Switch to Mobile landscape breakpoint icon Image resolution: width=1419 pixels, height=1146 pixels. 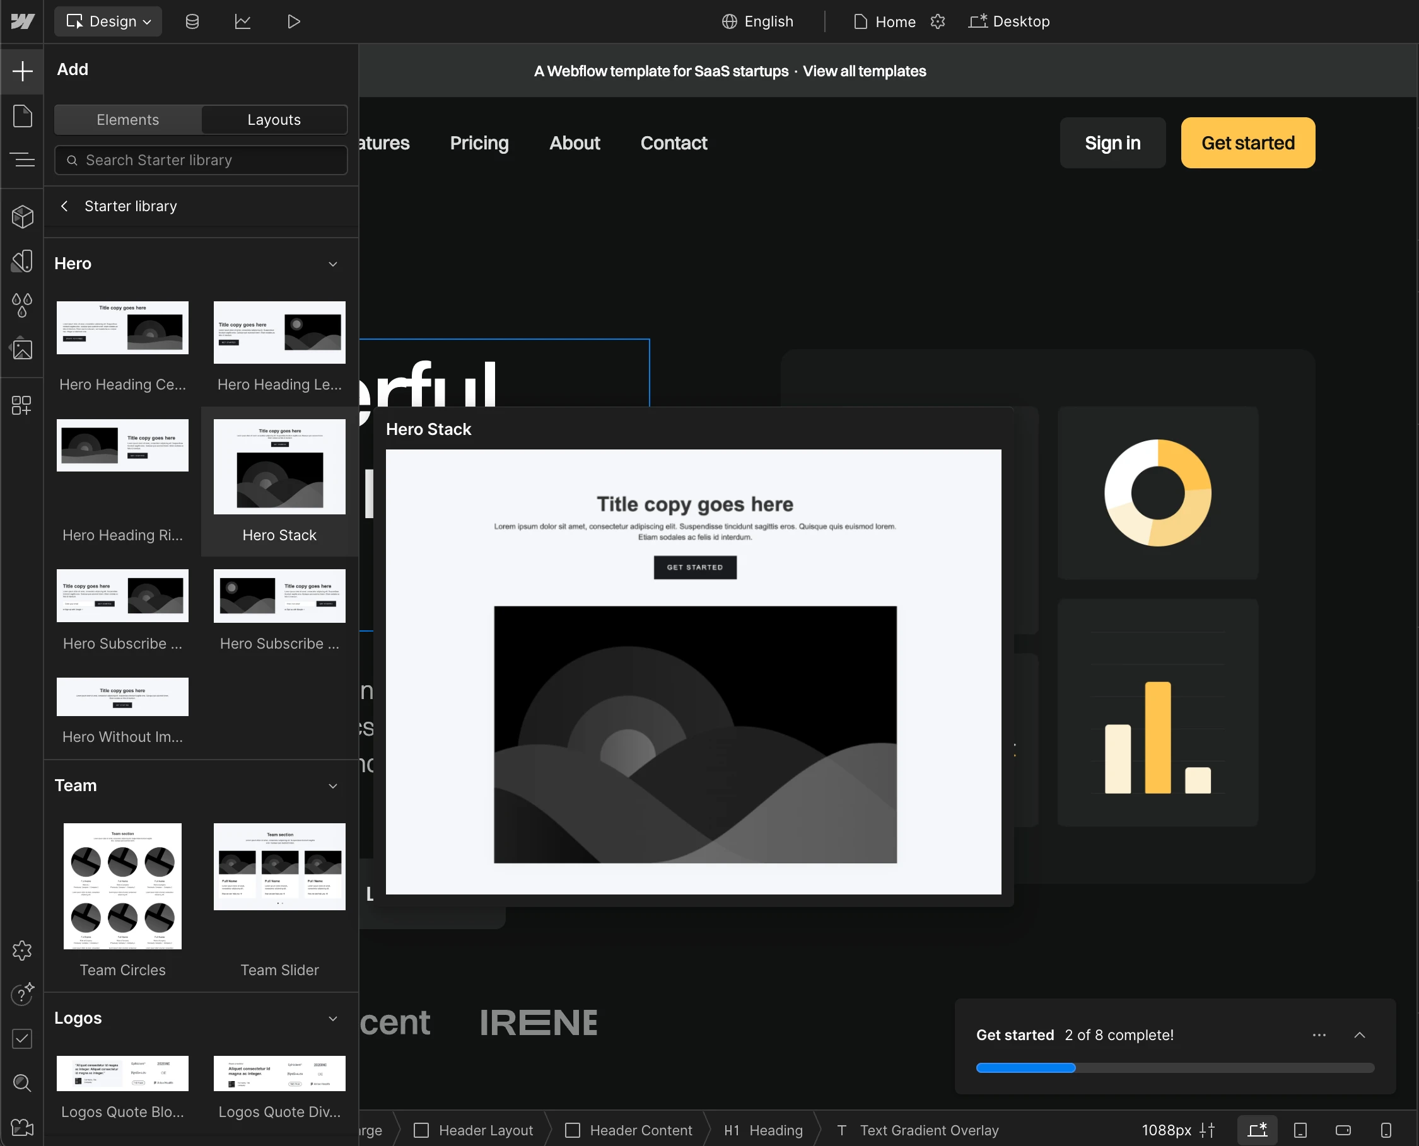[1343, 1130]
